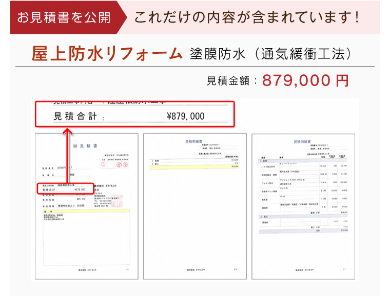
Task: Click the 屋上防水リフォーム heading
Action: click(107, 53)
